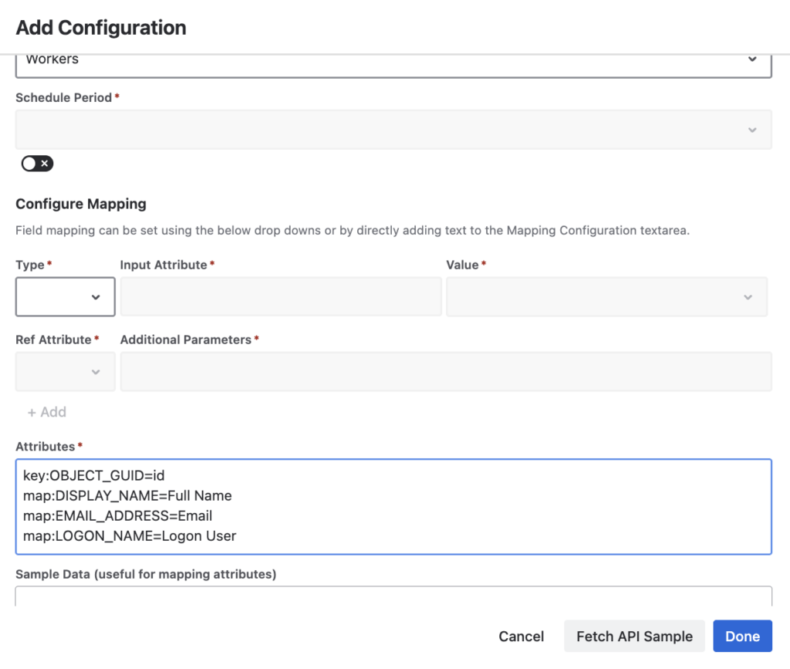Screen dimensions: 790x669
Task: Focus the Additional Parameters field
Action: (446, 372)
